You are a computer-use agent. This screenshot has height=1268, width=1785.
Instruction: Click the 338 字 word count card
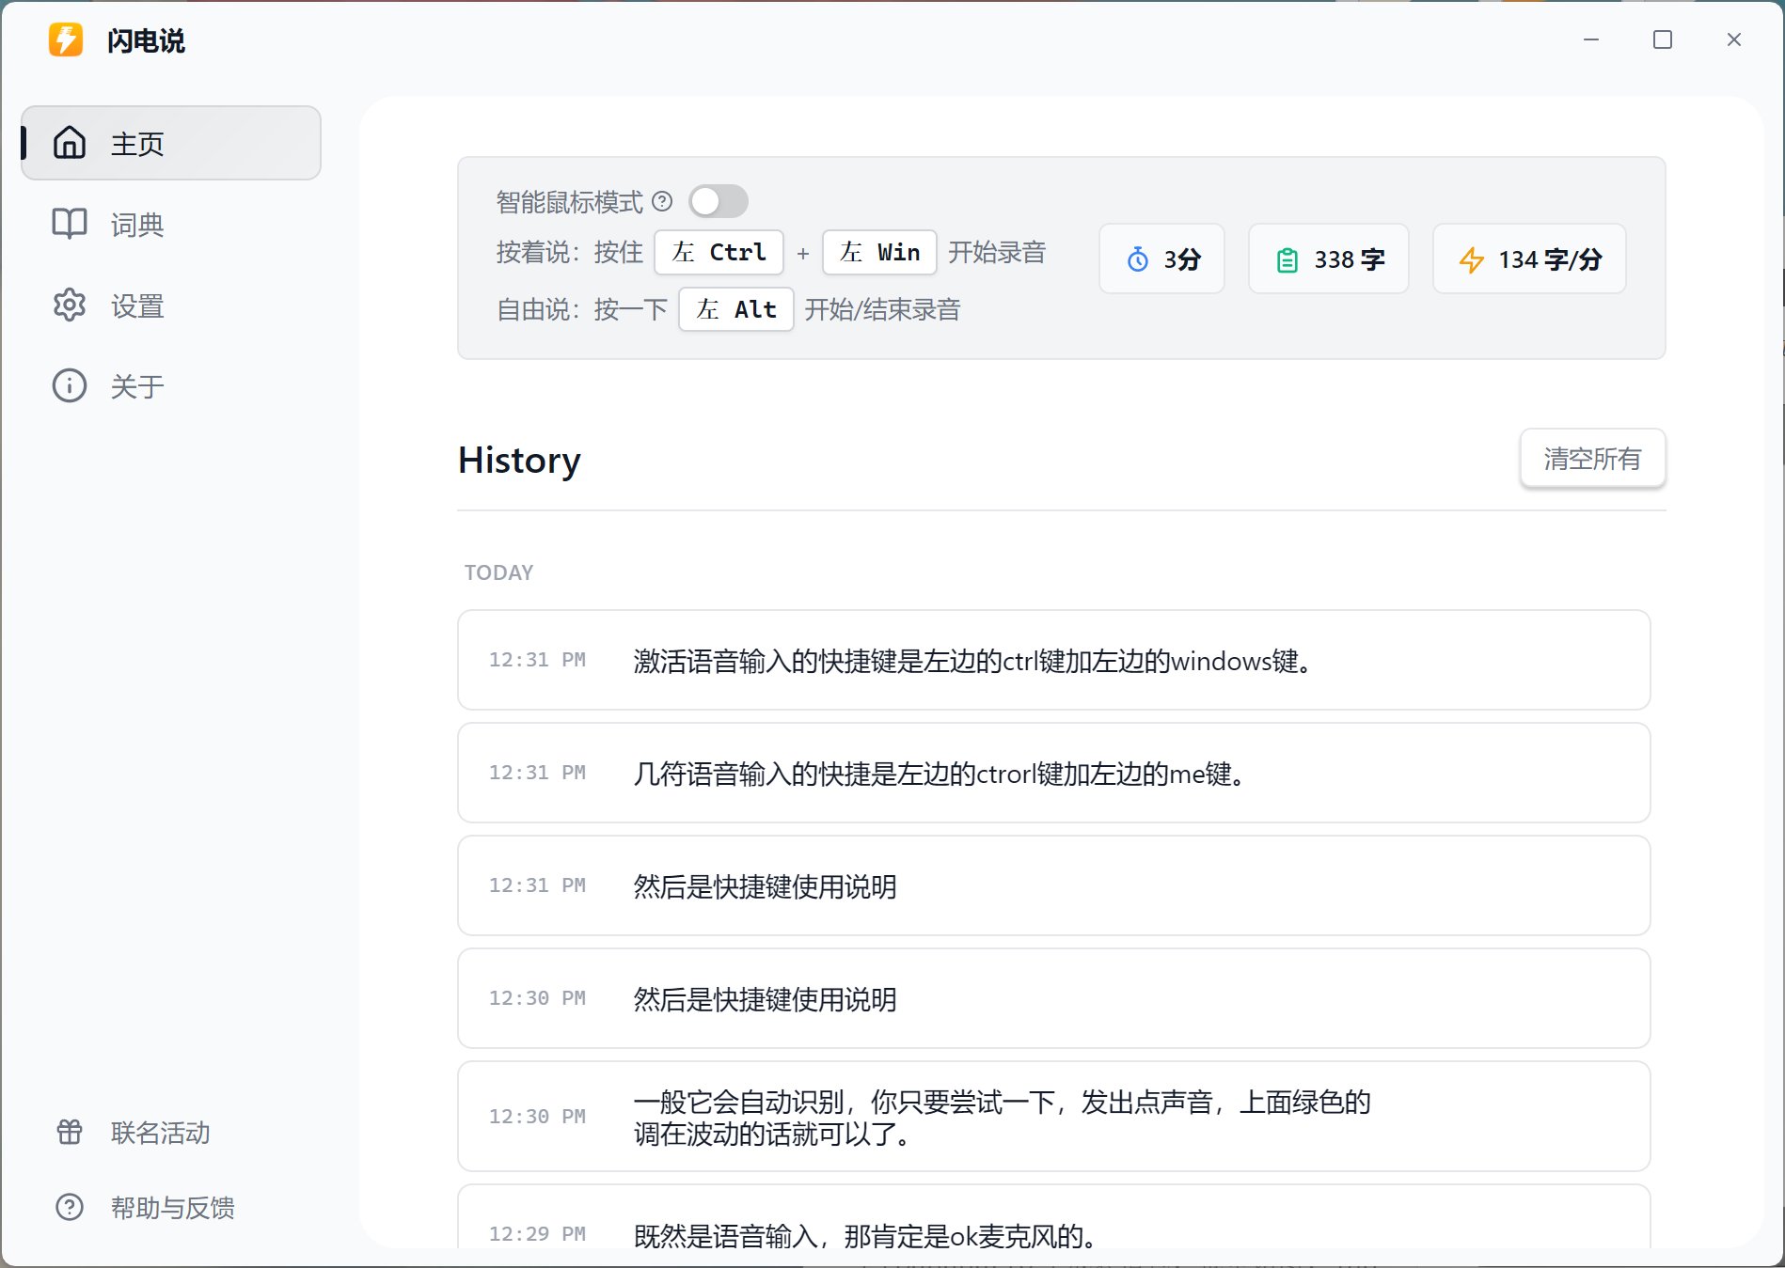click(1328, 259)
